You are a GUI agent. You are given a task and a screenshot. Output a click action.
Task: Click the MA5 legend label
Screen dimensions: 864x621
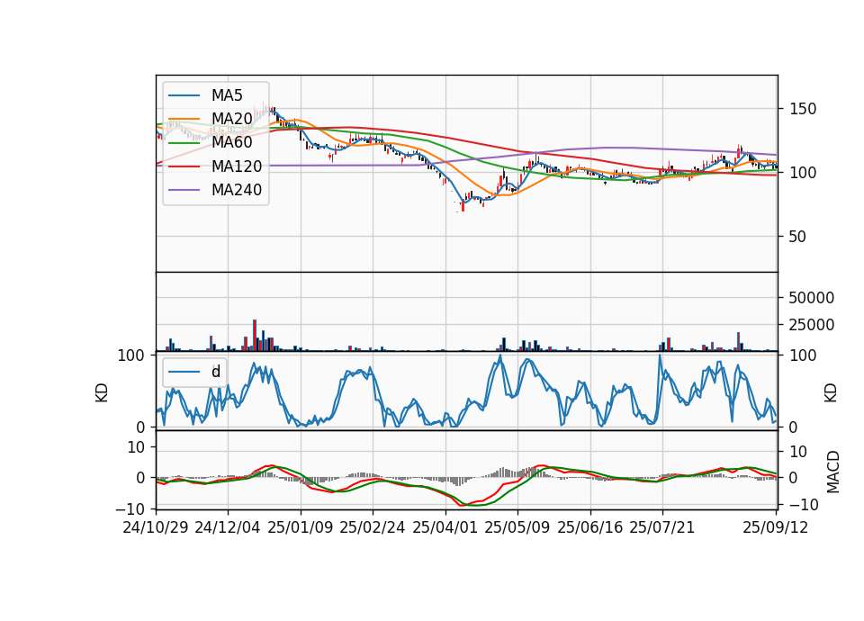[x=227, y=95]
